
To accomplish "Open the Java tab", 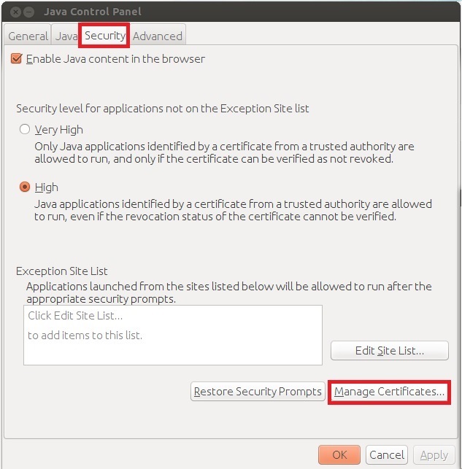I will tap(66, 36).
